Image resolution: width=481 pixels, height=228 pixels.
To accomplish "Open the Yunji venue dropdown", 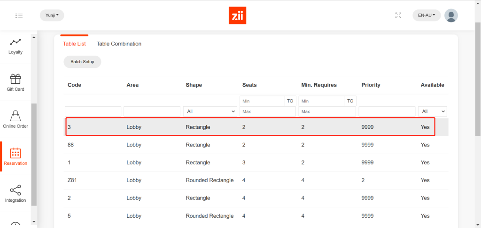I will click(52, 15).
